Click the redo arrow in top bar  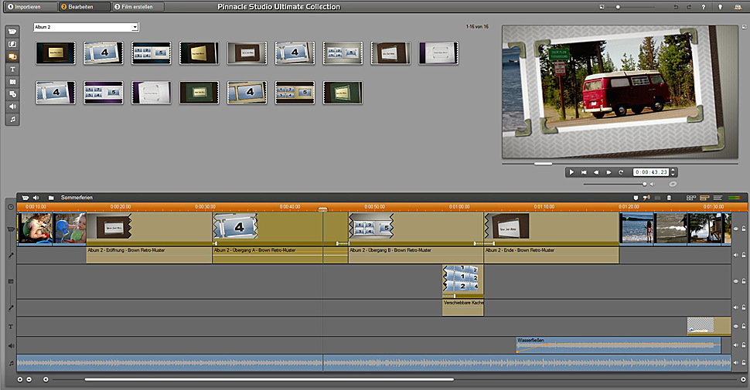pyautogui.click(x=689, y=7)
